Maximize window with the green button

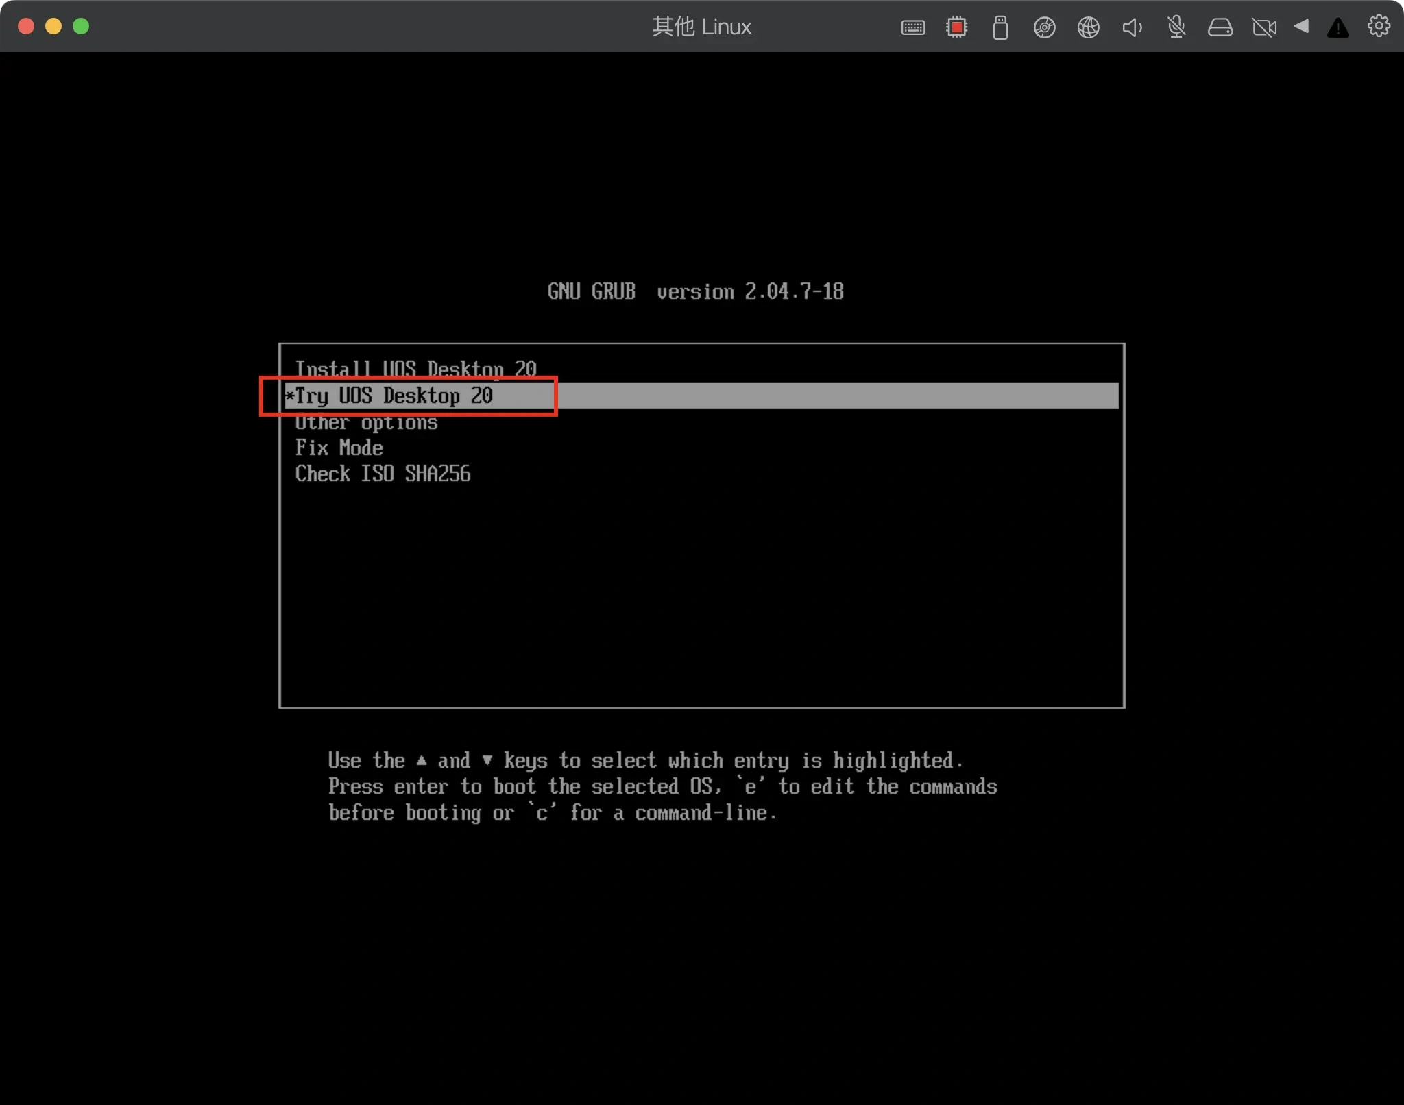(x=81, y=26)
